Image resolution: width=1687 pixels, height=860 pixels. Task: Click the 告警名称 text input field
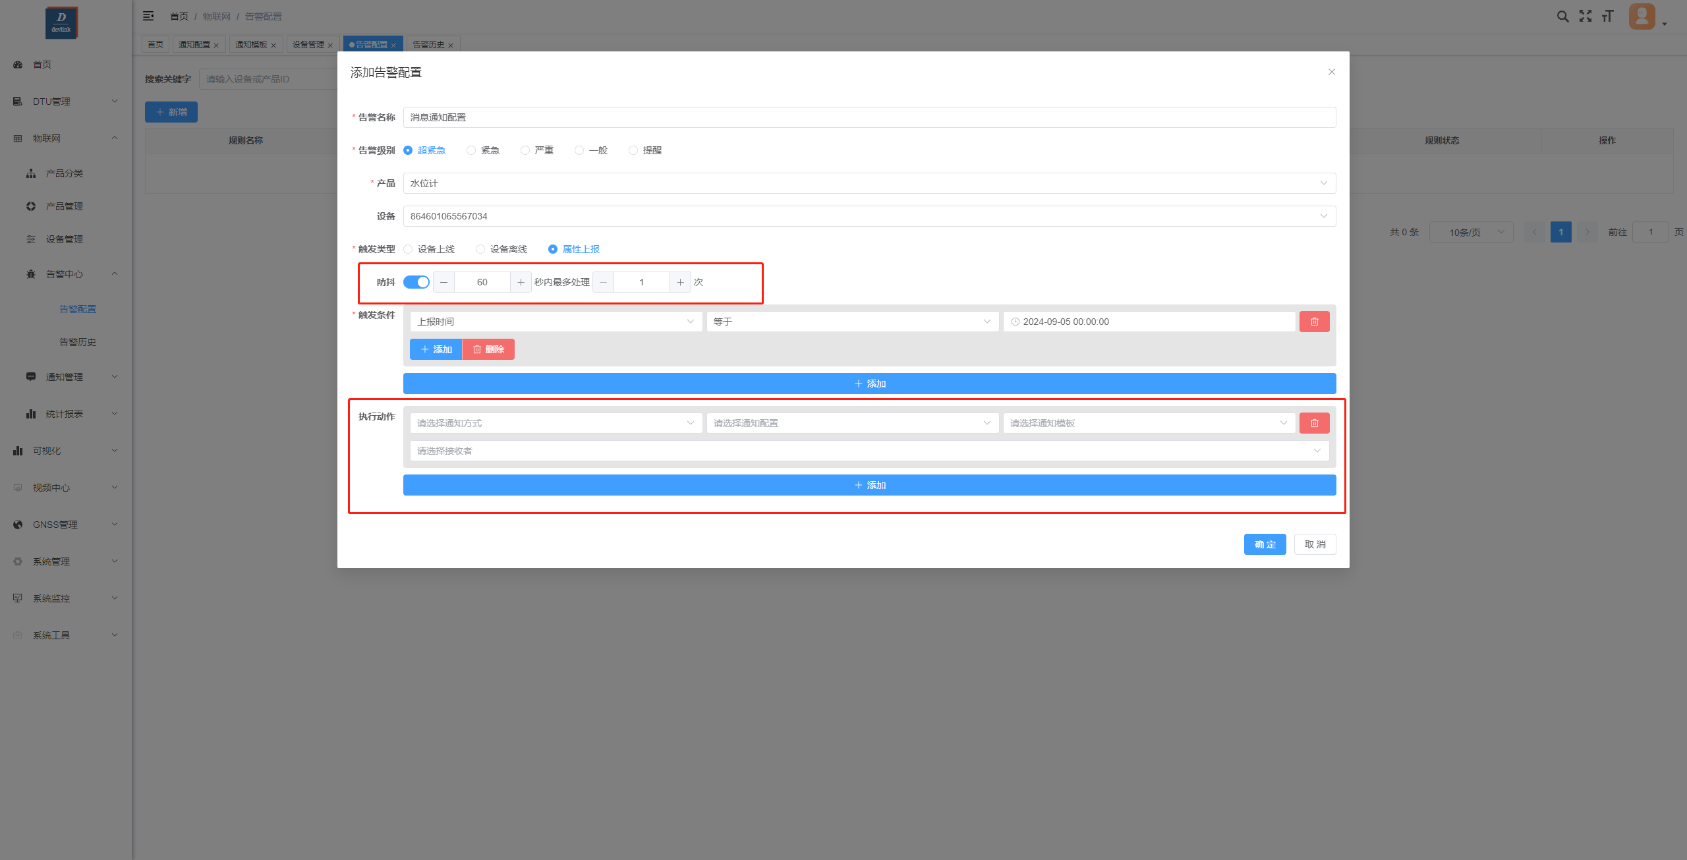click(869, 117)
